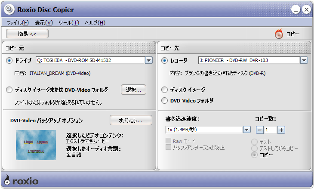The image size is (314, 189).
Task: Click the 内容: ITALIAN_DREAM (DVD-Video) text
Action: coord(52,73)
